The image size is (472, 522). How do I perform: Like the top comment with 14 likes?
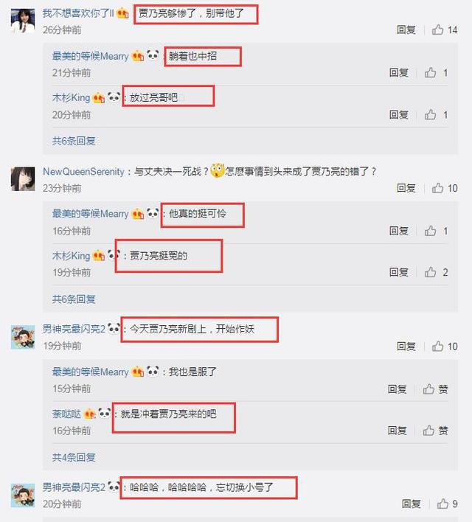point(445,30)
